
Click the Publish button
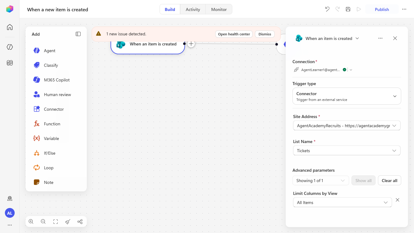coord(382,9)
